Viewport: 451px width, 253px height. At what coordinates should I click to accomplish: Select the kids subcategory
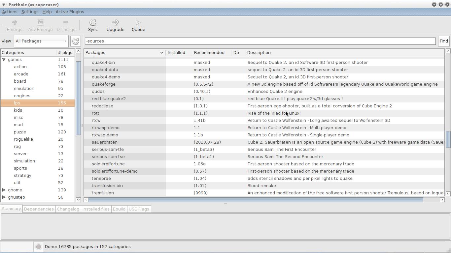click(38, 110)
